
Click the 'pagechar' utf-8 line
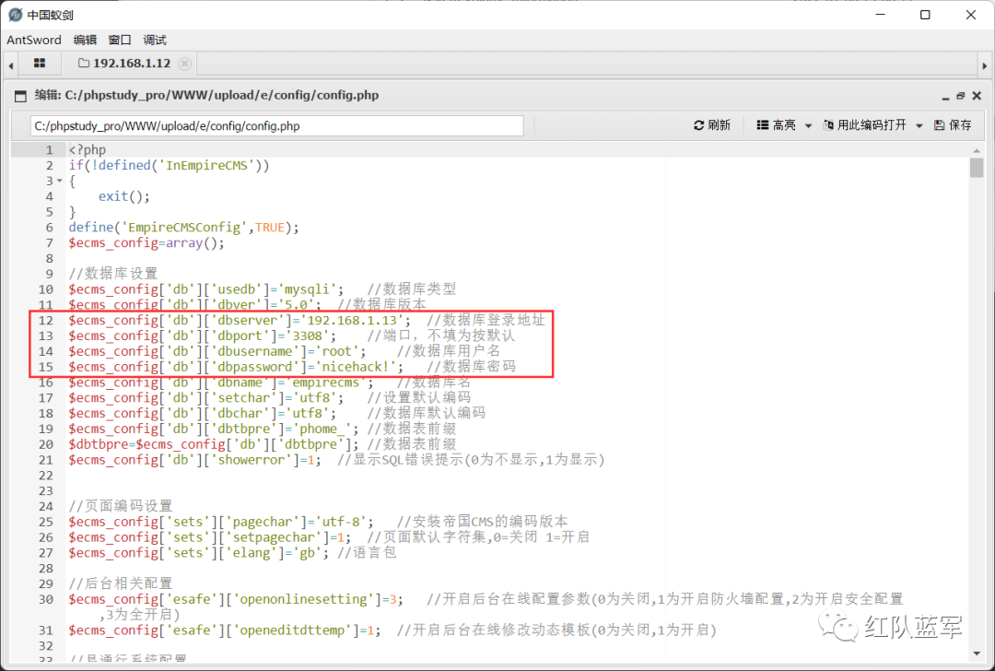[319, 521]
